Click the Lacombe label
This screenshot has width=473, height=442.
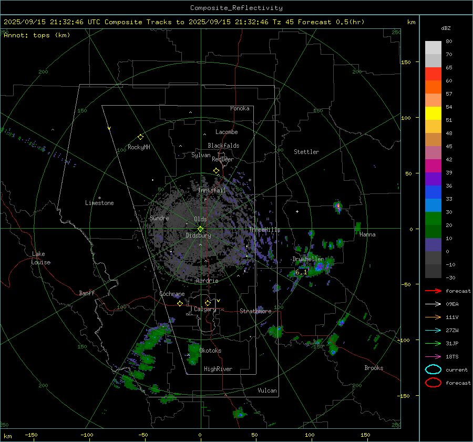227,132
